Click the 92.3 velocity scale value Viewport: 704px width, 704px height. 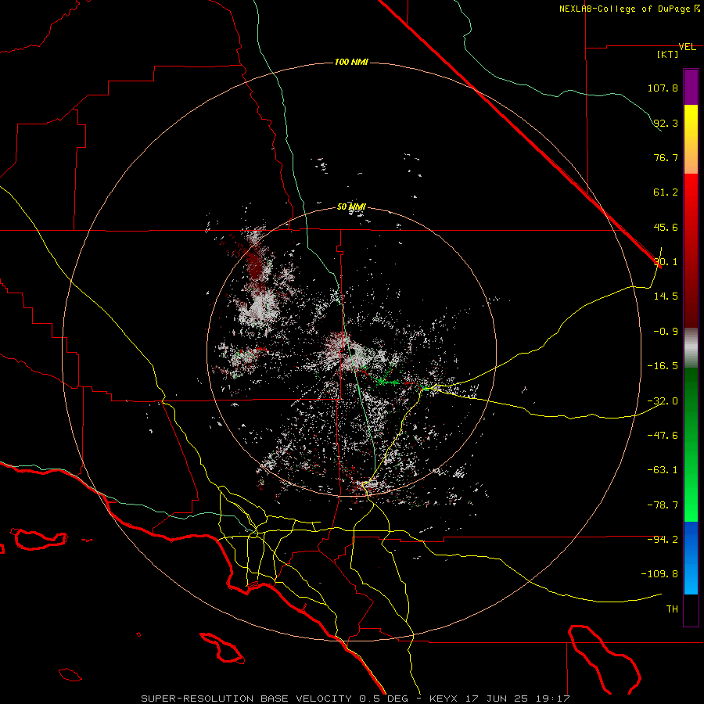click(666, 123)
